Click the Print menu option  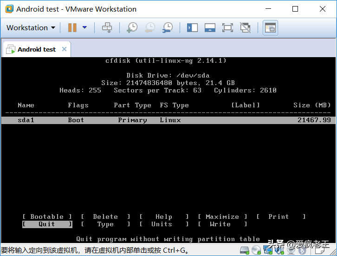click(x=281, y=217)
